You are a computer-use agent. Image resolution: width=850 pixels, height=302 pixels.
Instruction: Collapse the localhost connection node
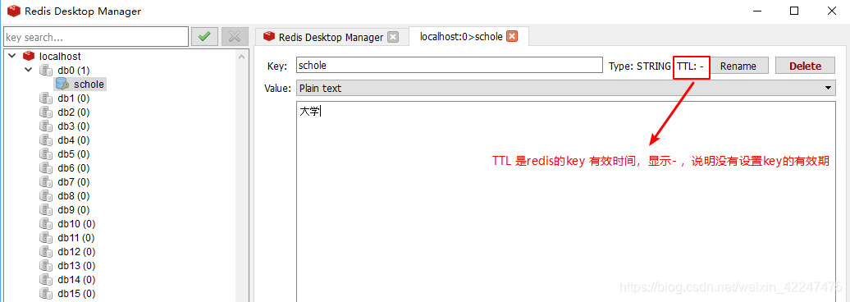pyautogui.click(x=12, y=56)
